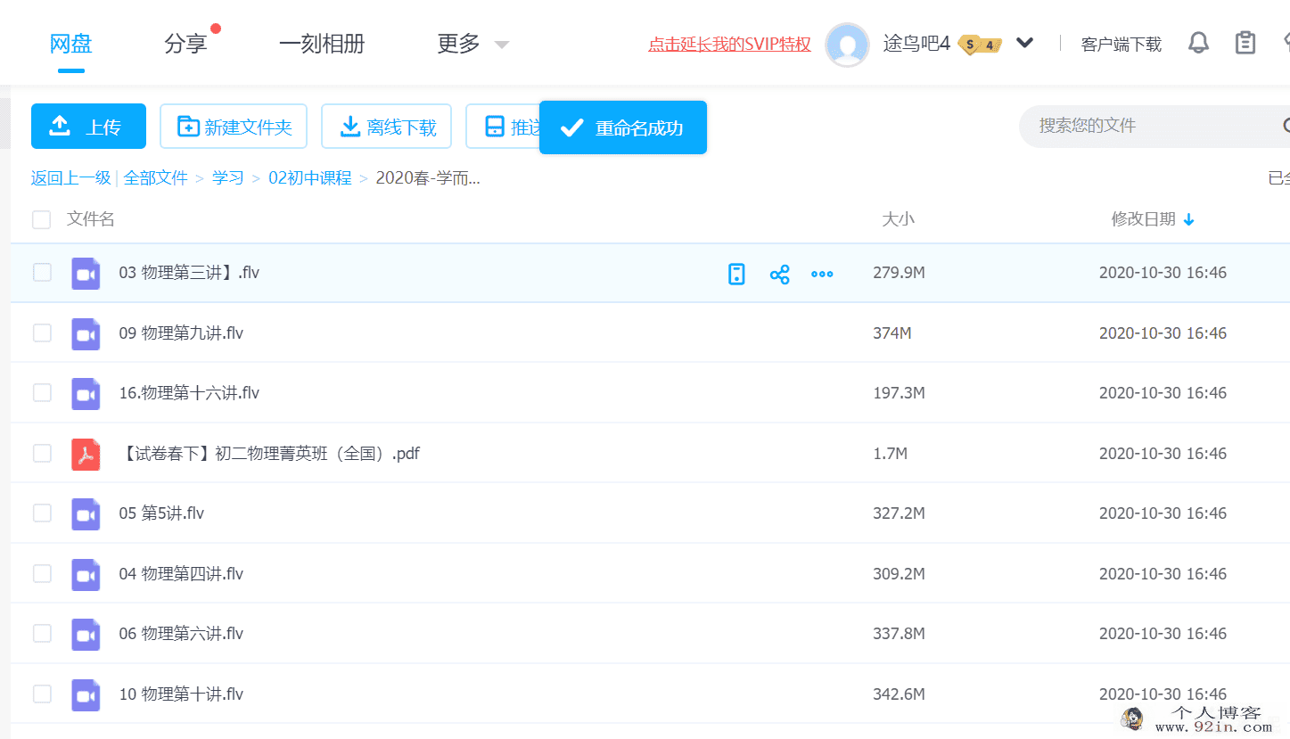1290x739 pixels.
Task: Check the box for 04 物理第四讲.flv
Action: 42,573
